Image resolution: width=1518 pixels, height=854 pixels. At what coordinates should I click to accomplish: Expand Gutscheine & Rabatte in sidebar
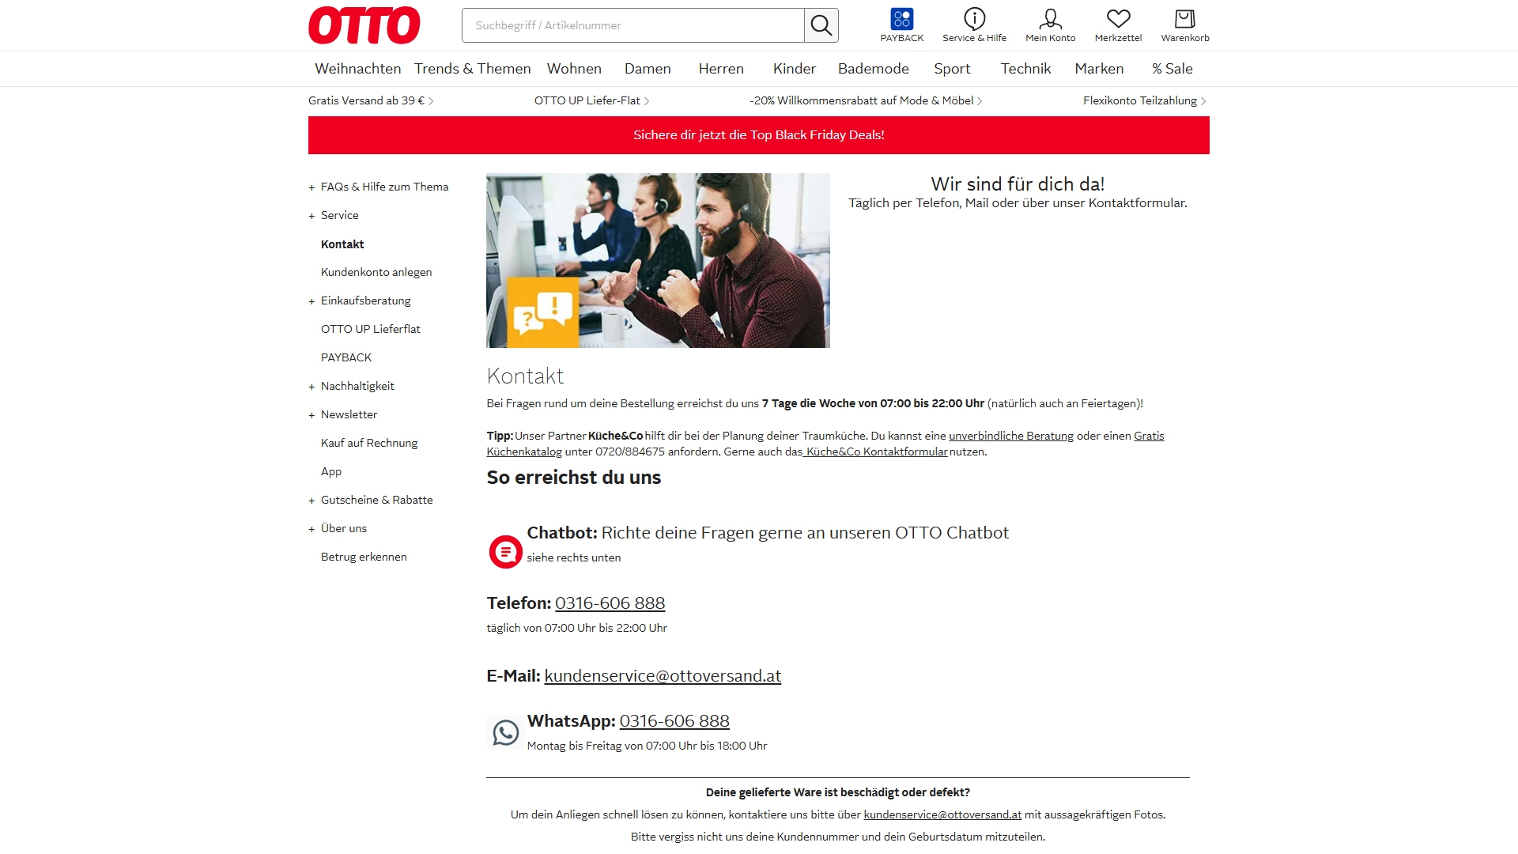[x=376, y=500]
